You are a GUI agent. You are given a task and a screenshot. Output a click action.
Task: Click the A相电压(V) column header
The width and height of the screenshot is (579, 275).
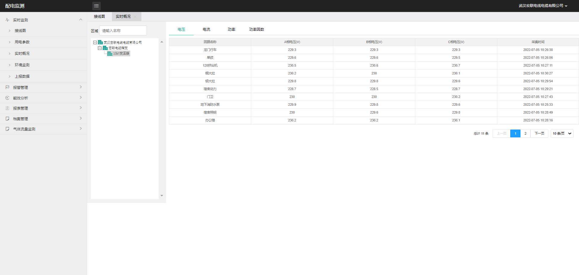tap(292, 42)
